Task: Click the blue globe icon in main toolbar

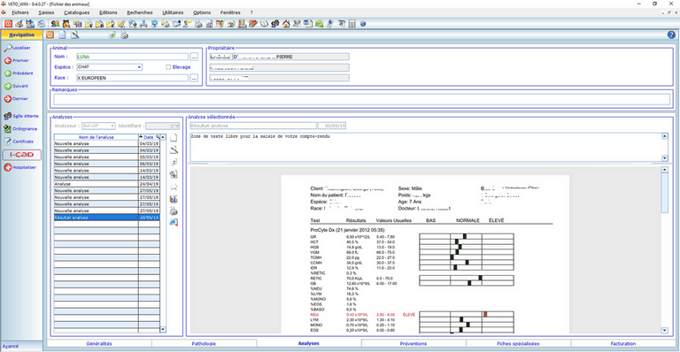Action: 363,24
